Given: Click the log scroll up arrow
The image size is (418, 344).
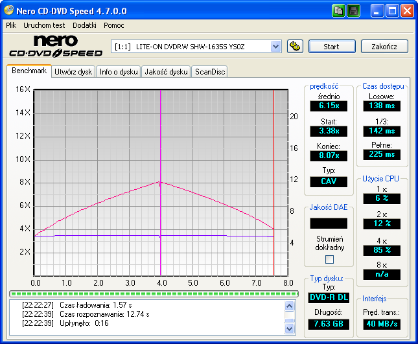Looking at the screenshot, I should 289,306.
